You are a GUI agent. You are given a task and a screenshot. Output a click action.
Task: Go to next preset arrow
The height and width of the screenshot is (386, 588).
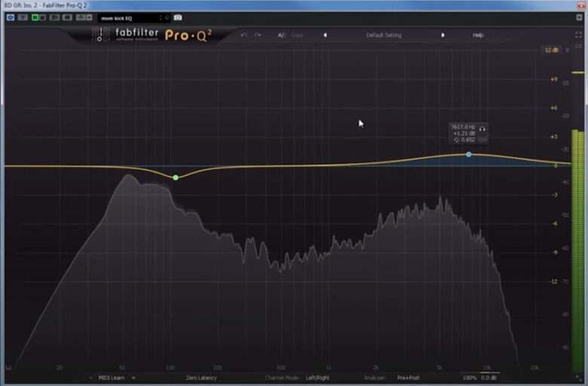[x=443, y=35]
